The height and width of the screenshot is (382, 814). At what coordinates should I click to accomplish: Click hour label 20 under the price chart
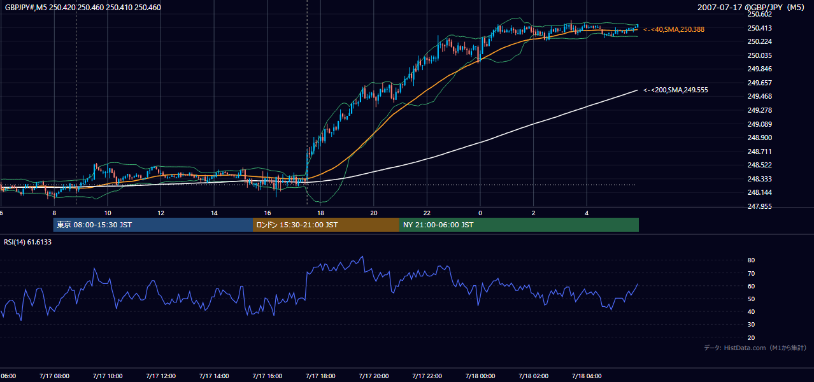pos(374,213)
